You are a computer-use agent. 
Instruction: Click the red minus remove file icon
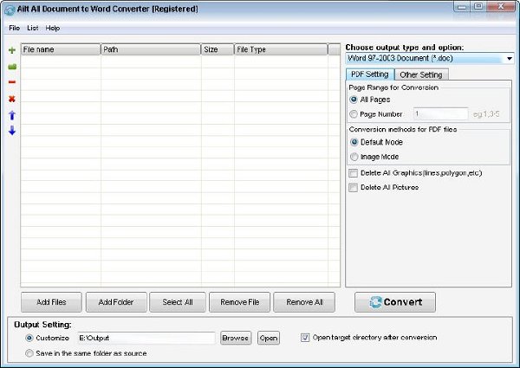[x=12, y=81]
